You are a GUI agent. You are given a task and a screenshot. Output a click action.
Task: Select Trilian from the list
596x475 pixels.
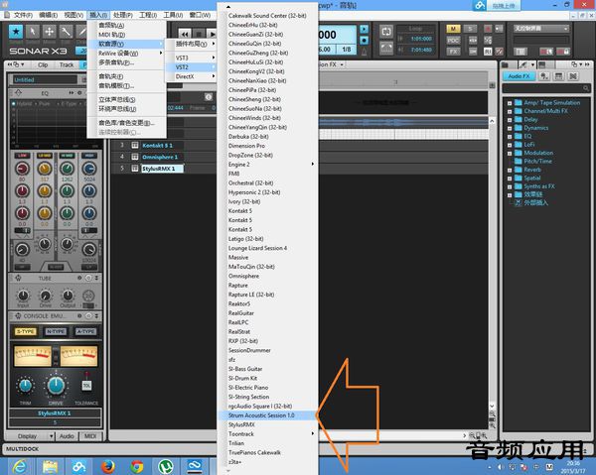(x=267, y=443)
